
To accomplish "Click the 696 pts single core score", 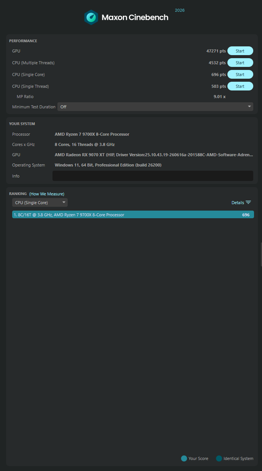I will [x=219, y=75].
